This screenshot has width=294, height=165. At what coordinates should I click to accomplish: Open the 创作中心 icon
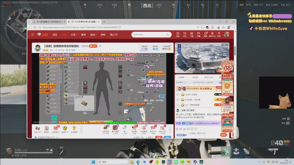tap(212, 34)
